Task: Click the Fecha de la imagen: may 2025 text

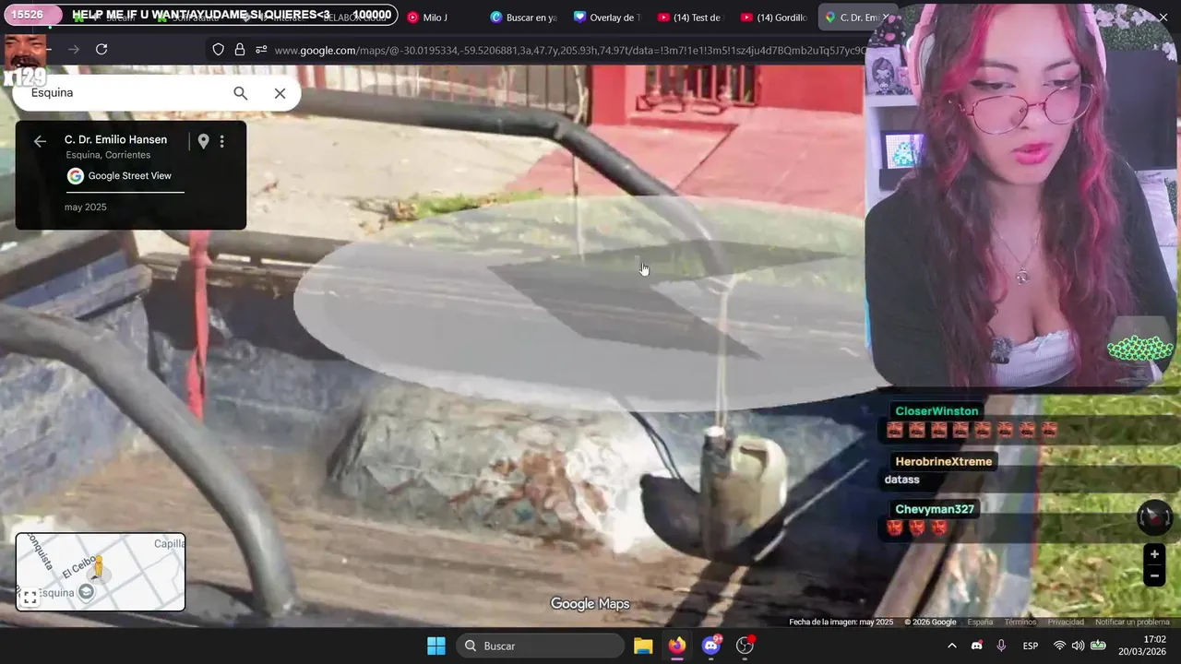Action: click(x=841, y=622)
